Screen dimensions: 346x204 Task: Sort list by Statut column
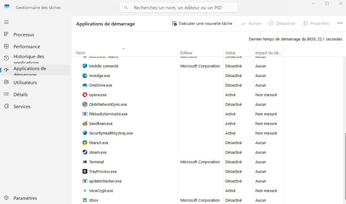[230, 53]
